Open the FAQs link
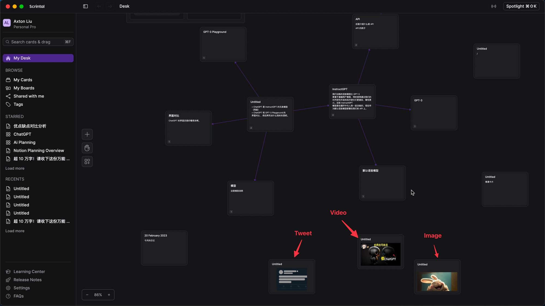This screenshot has height=306, width=545. (x=18, y=296)
